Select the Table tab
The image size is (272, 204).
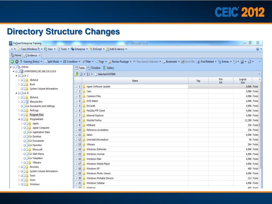[x=80, y=68]
